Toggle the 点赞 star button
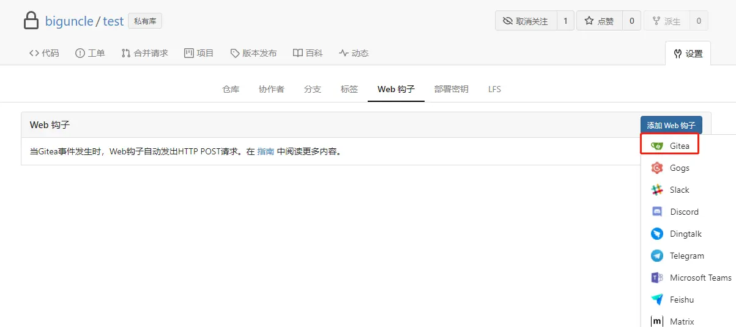The width and height of the screenshot is (736, 327). [599, 21]
